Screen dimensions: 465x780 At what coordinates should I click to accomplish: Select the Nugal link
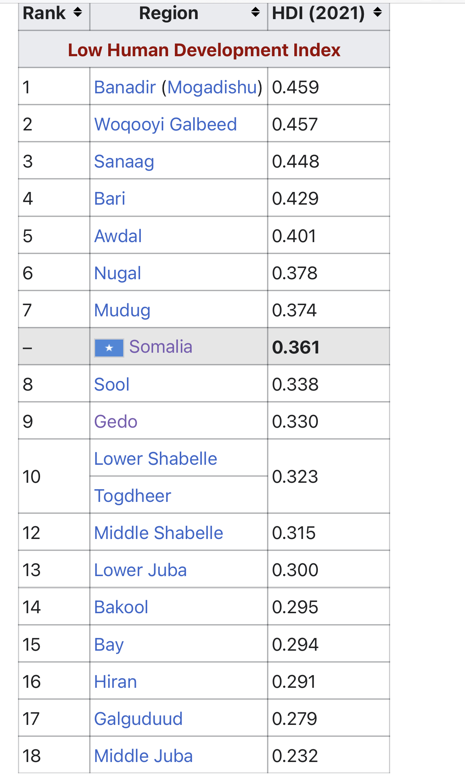click(118, 273)
